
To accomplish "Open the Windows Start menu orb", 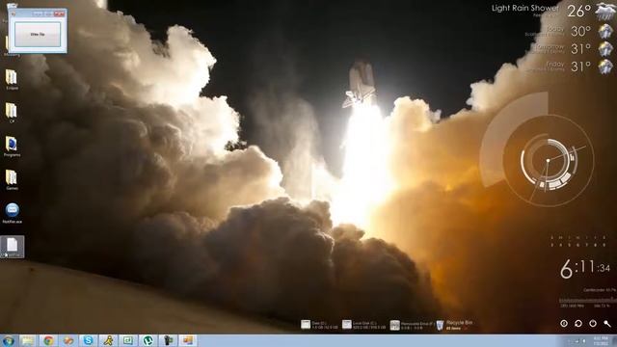I will (x=9, y=340).
